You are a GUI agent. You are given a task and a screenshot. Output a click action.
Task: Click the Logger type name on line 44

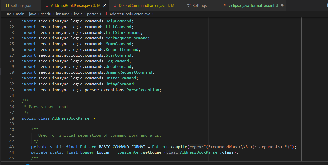tap(87, 152)
